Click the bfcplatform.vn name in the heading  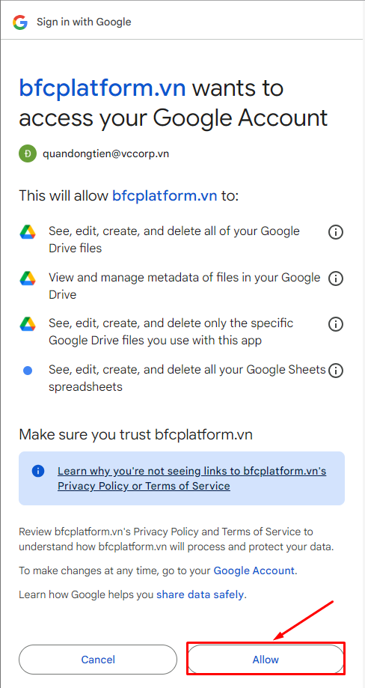102,88
